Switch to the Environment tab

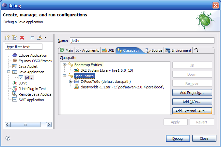(178, 50)
